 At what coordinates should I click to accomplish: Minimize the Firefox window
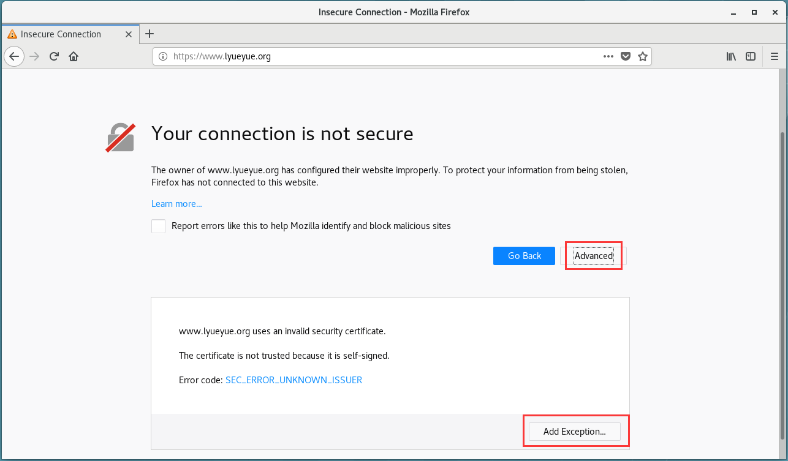click(734, 12)
